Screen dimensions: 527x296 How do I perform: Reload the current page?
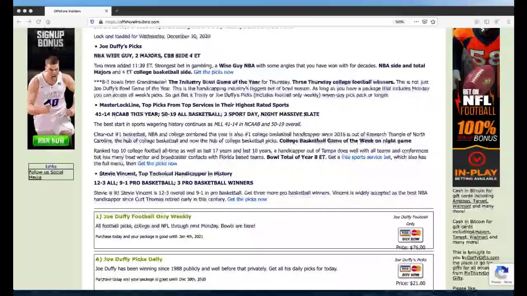point(38,22)
